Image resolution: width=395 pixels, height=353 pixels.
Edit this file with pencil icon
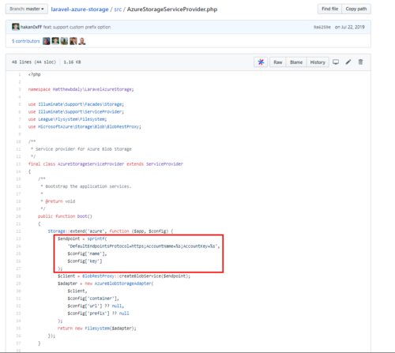(x=348, y=62)
